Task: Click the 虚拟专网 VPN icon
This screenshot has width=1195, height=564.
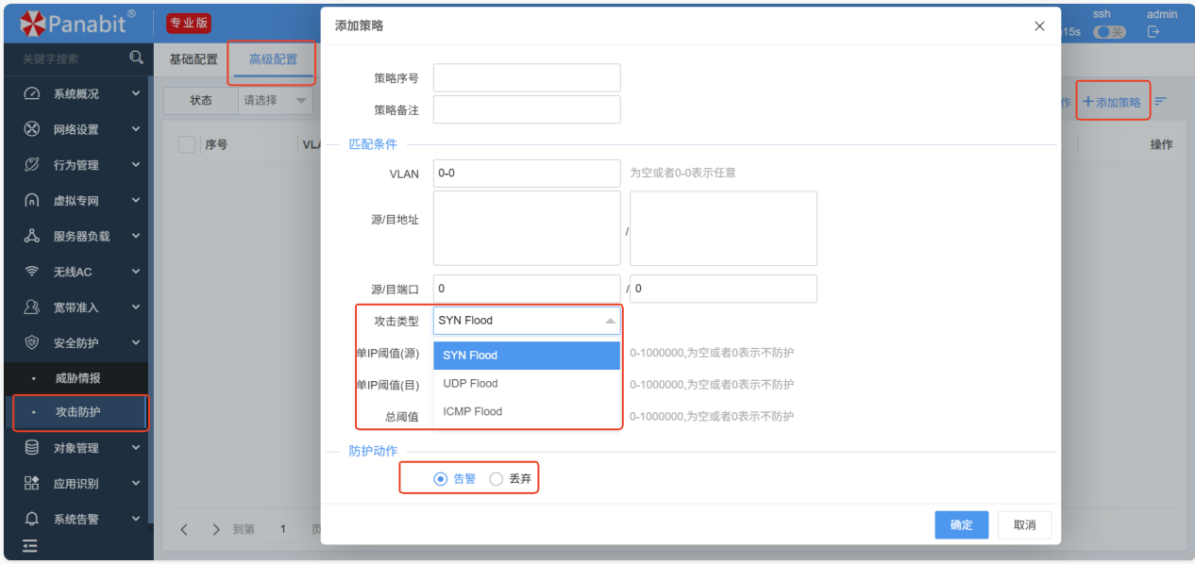Action: coord(32,201)
